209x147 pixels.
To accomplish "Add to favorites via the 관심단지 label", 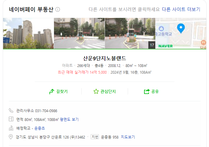I will click(x=108, y=92).
